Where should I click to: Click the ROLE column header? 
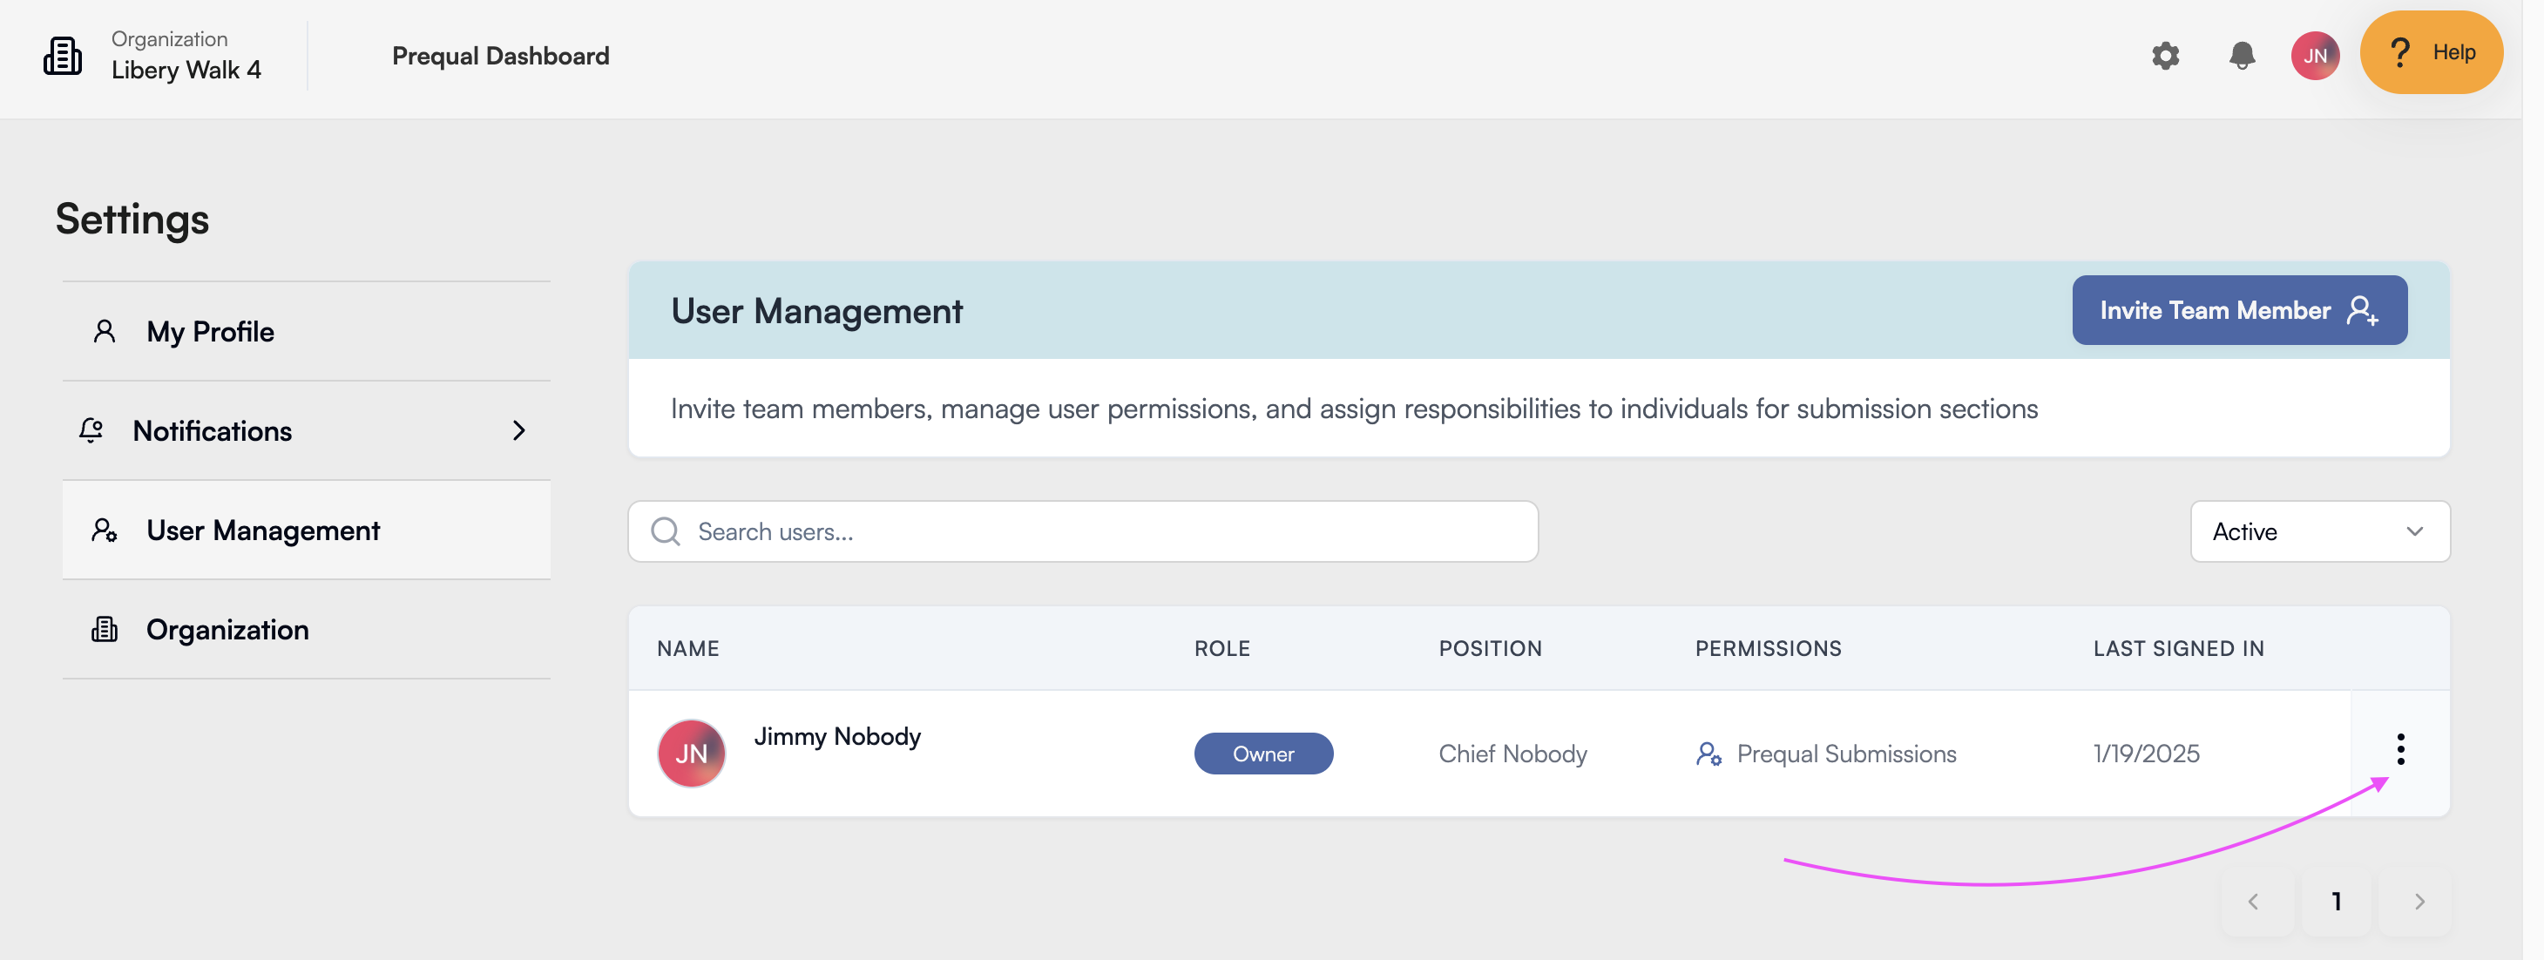1221,649
